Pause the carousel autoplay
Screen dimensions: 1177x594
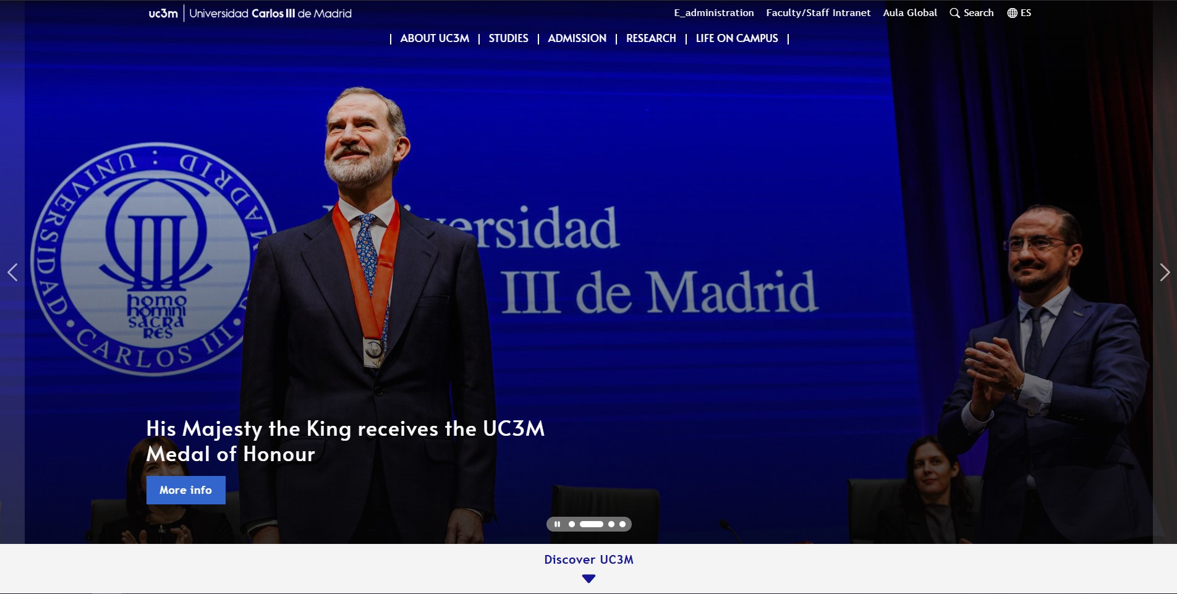coord(557,524)
